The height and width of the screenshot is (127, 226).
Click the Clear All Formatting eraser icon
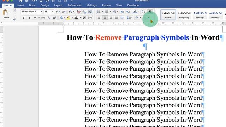[x=78, y=12]
